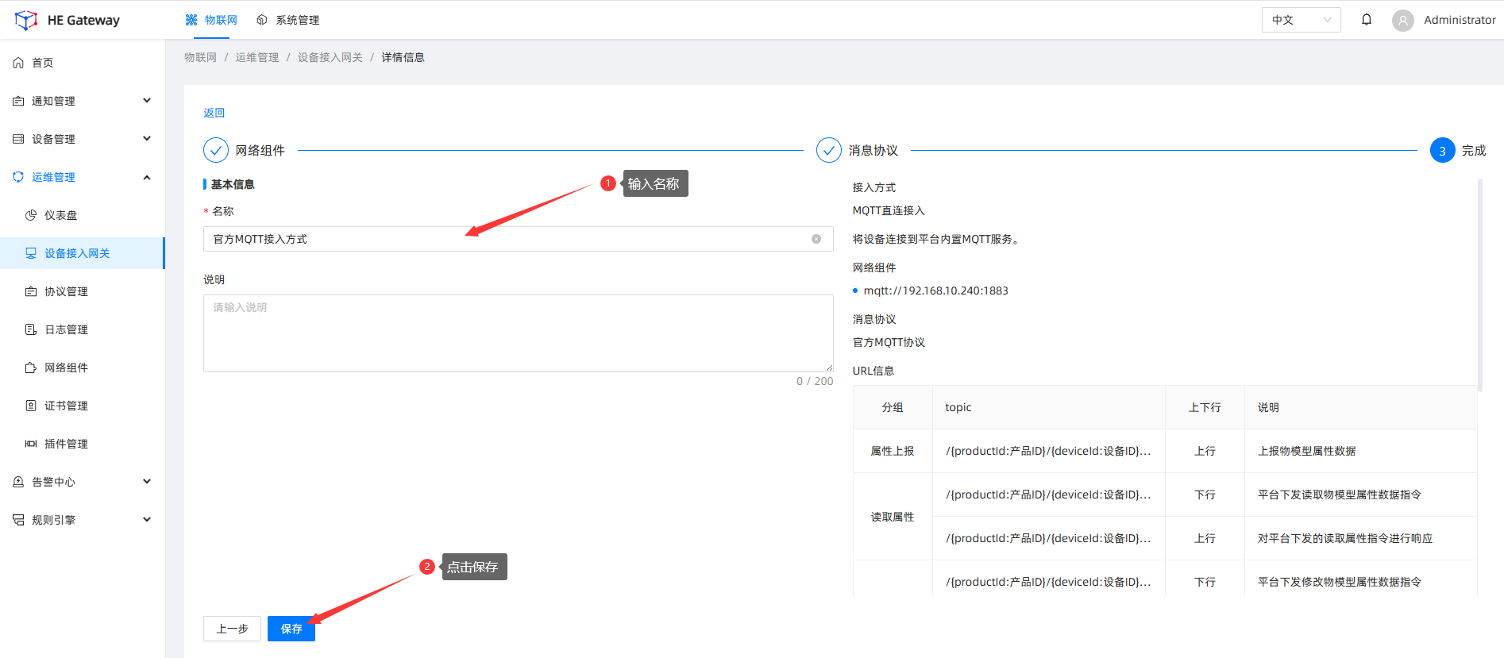Click the 网络组件 step checkmark circle
Image resolution: width=1504 pixels, height=658 pixels.
[216, 150]
